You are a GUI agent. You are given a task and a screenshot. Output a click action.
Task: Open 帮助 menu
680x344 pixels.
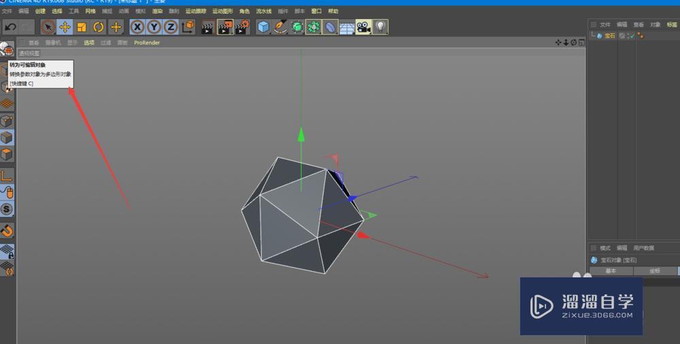click(333, 12)
